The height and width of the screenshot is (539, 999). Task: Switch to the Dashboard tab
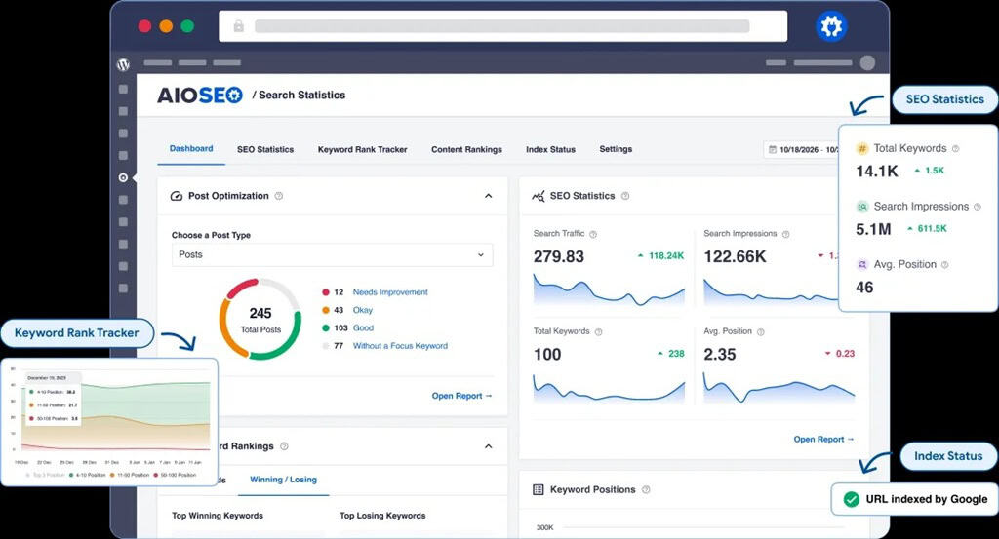coord(191,149)
